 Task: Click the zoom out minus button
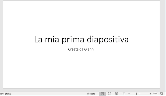point(129,94)
